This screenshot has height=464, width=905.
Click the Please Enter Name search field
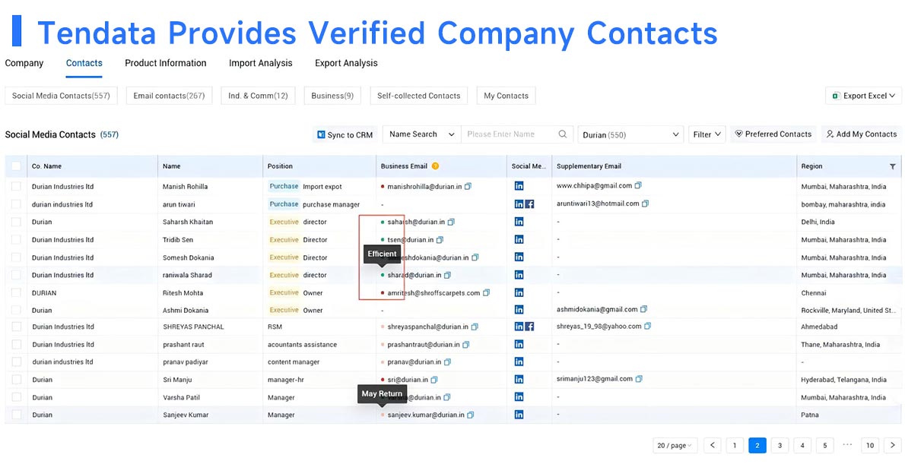(x=510, y=134)
